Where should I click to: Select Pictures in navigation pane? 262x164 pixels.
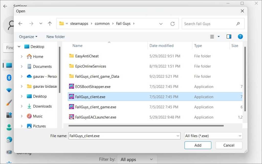tap(36, 126)
